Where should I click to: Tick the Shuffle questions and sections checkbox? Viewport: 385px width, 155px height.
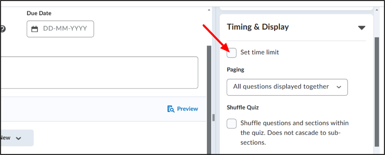[232, 123]
